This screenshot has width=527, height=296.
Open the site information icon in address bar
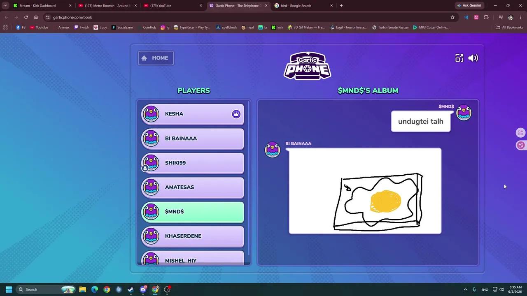point(48,17)
